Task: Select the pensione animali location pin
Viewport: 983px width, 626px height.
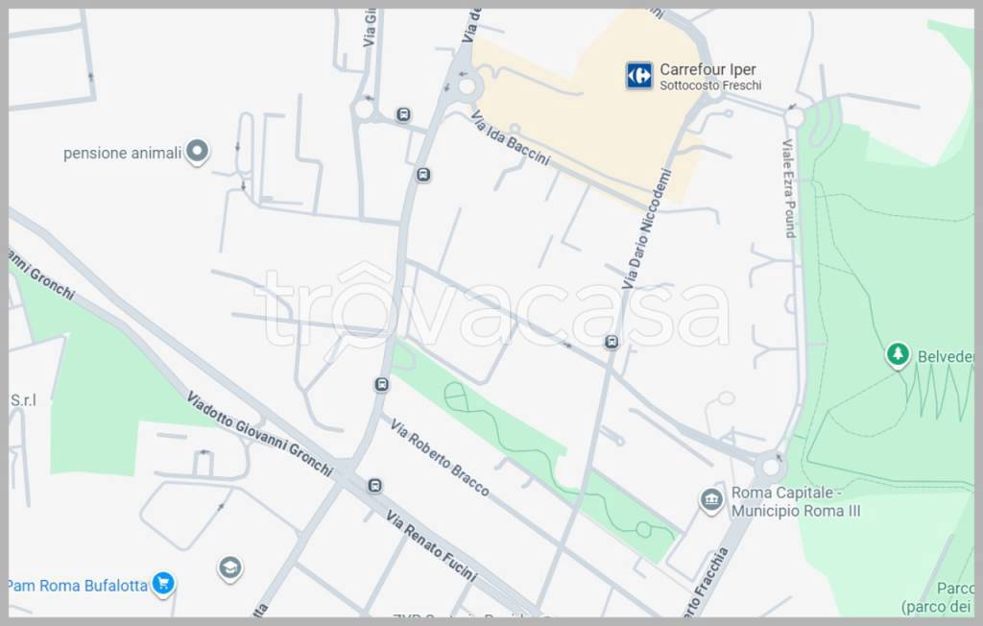Action: pos(197,152)
